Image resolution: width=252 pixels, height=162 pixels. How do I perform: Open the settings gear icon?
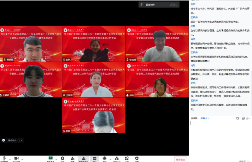pyautogui.click(x=137, y=159)
